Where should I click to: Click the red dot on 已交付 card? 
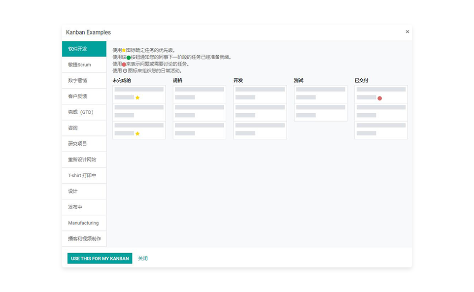click(379, 98)
